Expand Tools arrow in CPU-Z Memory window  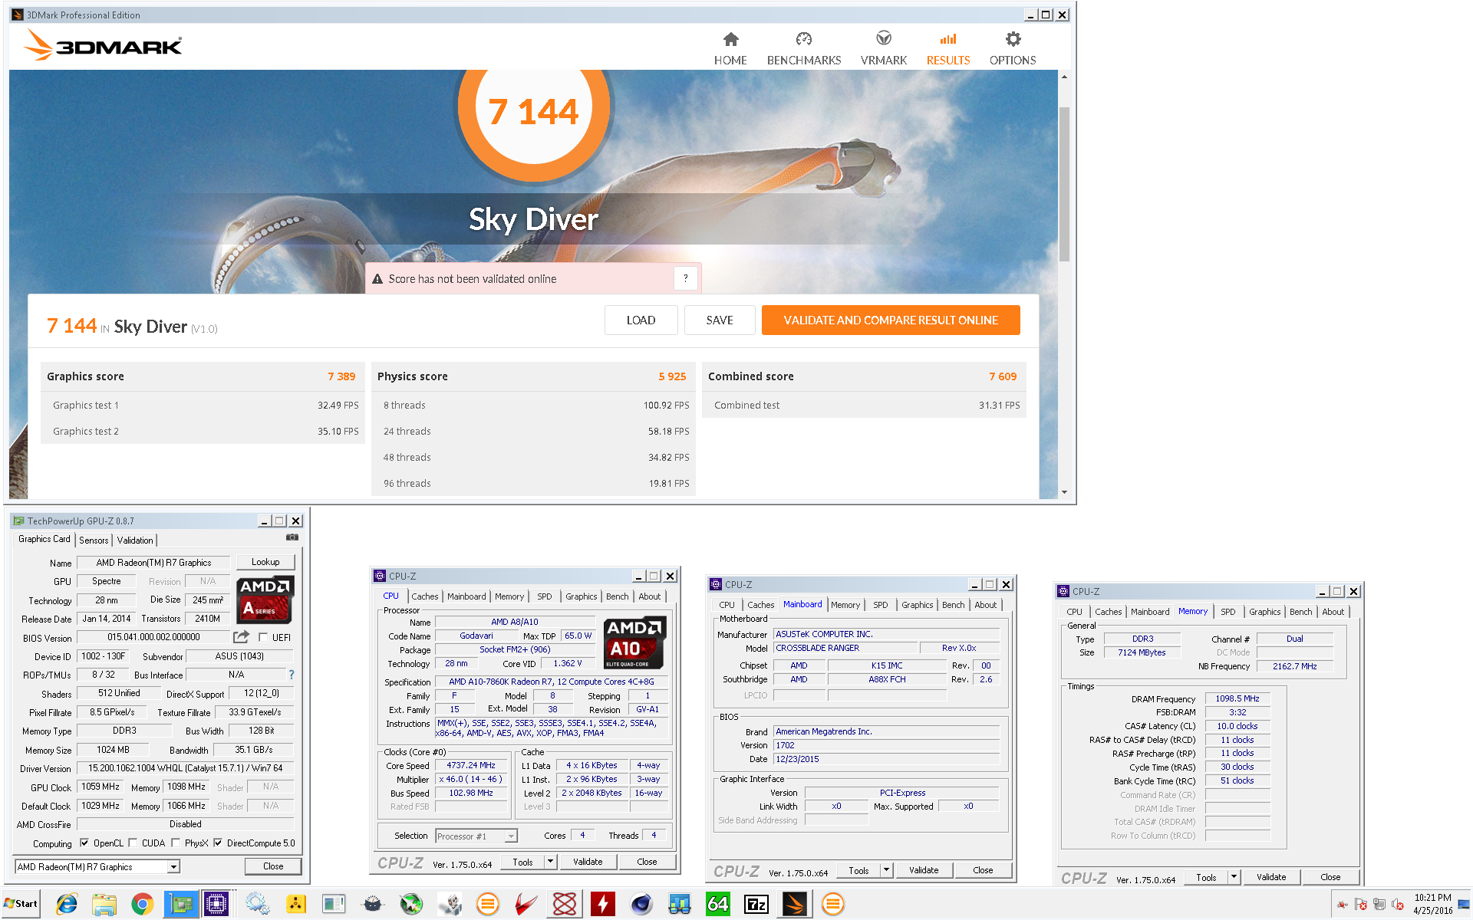(x=1234, y=877)
